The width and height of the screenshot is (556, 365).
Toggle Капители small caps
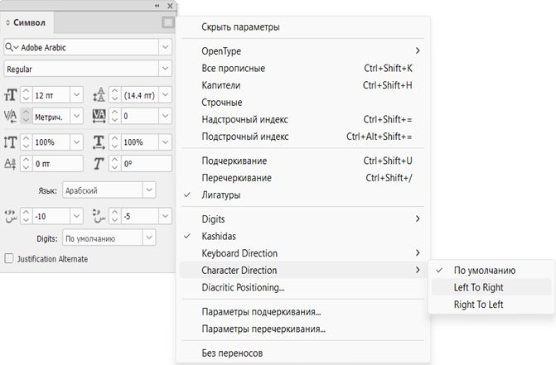(x=302, y=85)
